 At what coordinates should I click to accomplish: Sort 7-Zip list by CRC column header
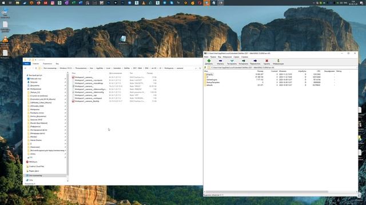(x=319, y=71)
